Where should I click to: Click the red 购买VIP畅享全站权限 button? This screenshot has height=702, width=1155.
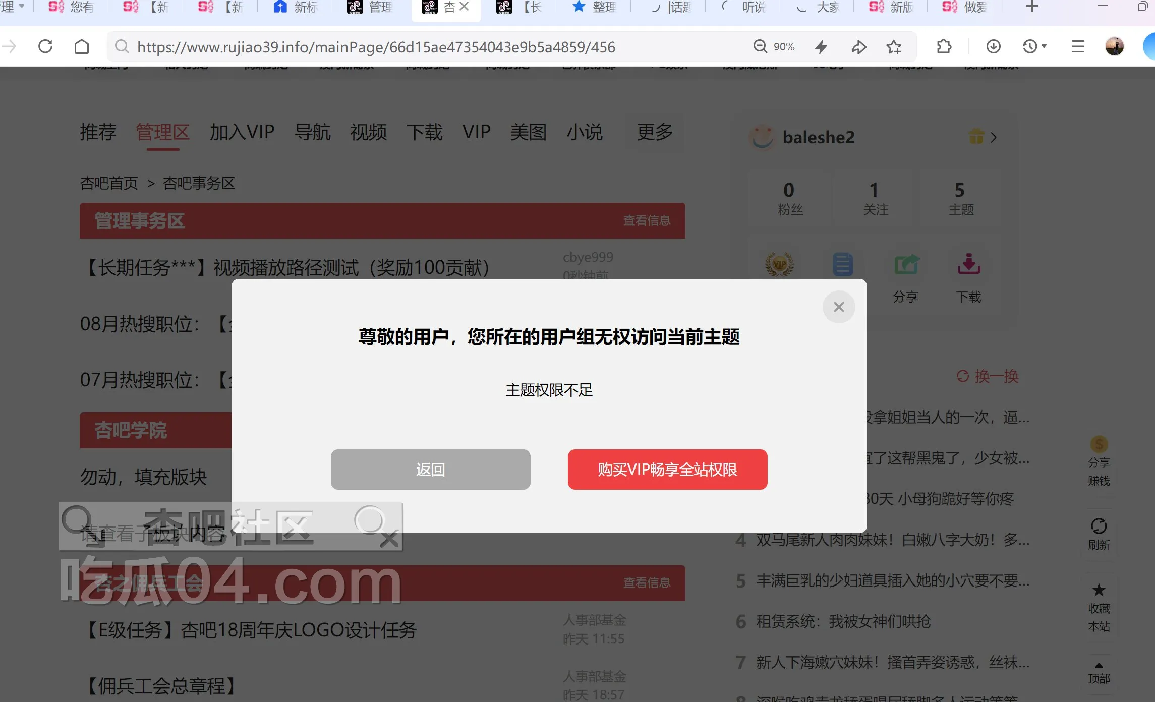click(667, 470)
